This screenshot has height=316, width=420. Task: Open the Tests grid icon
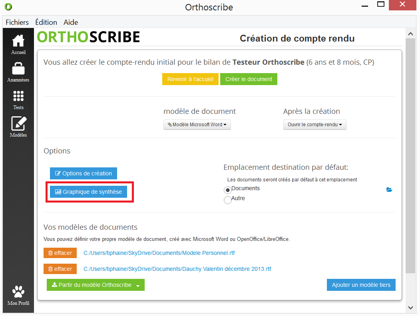18,97
